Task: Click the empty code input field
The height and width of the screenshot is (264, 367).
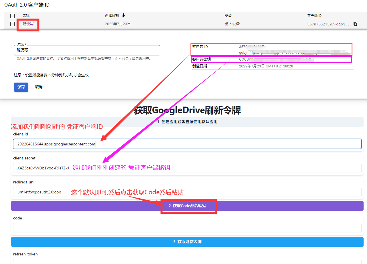Action: tap(187, 228)
